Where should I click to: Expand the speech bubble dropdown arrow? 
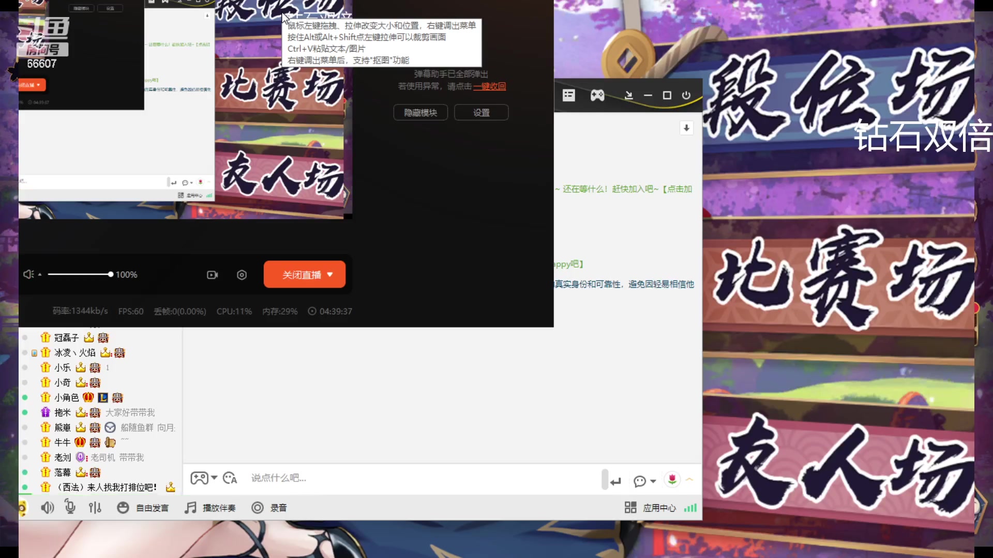pyautogui.click(x=653, y=481)
